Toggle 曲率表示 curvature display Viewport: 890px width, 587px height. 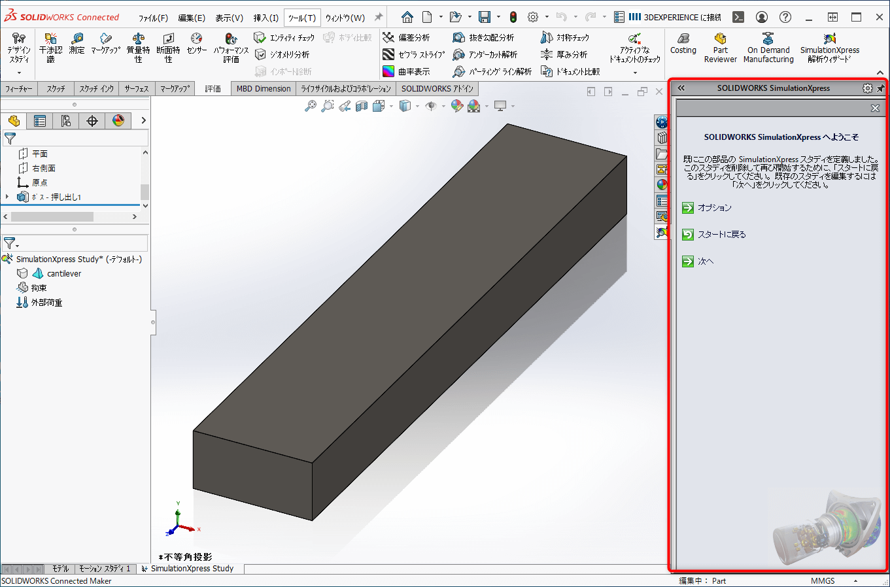pos(402,71)
